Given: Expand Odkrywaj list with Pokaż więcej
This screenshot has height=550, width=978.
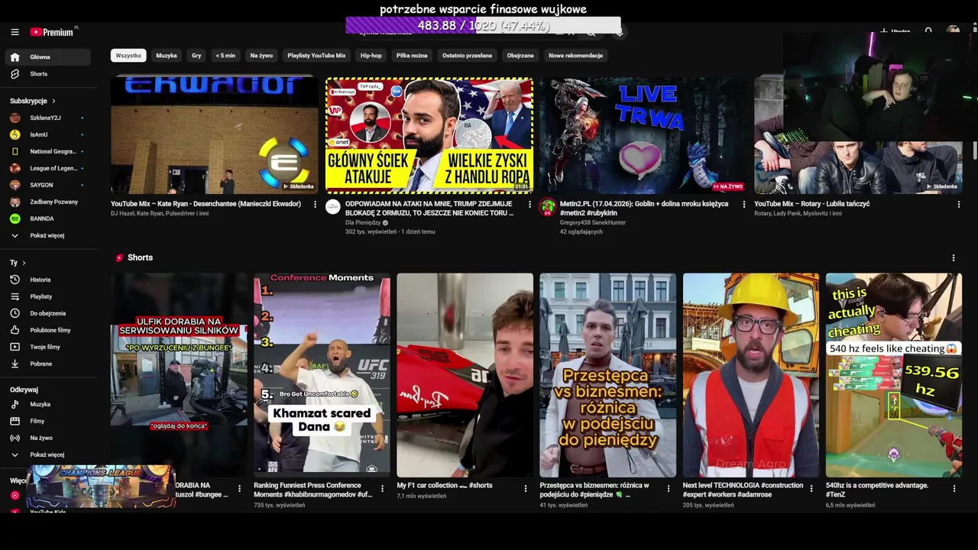Looking at the screenshot, I should point(48,455).
